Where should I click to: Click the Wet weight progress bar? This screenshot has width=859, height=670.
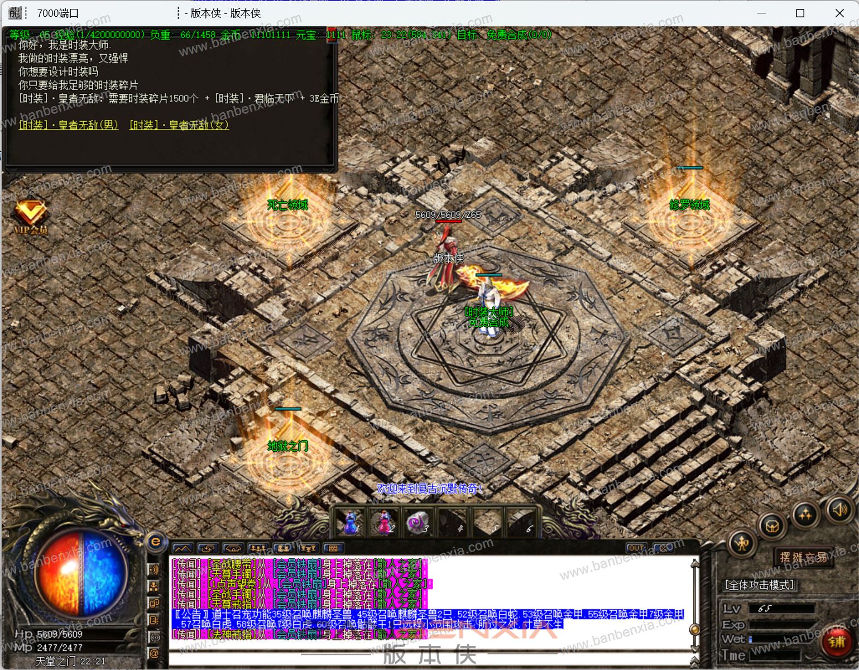(782, 639)
